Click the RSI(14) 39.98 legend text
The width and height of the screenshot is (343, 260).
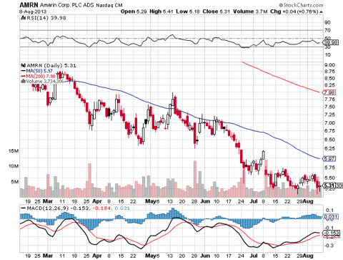(x=46, y=18)
